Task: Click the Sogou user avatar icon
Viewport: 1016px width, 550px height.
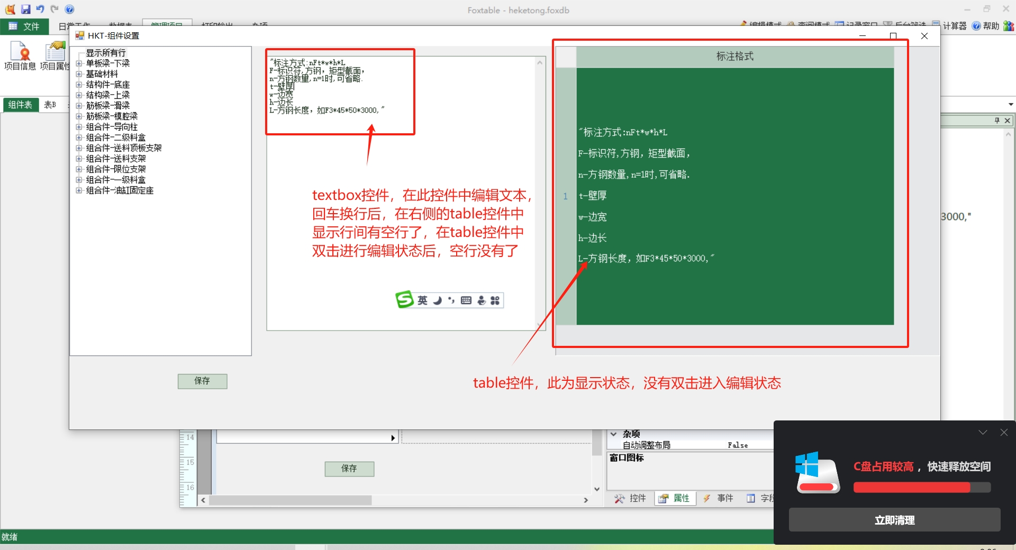Action: pyautogui.click(x=481, y=300)
